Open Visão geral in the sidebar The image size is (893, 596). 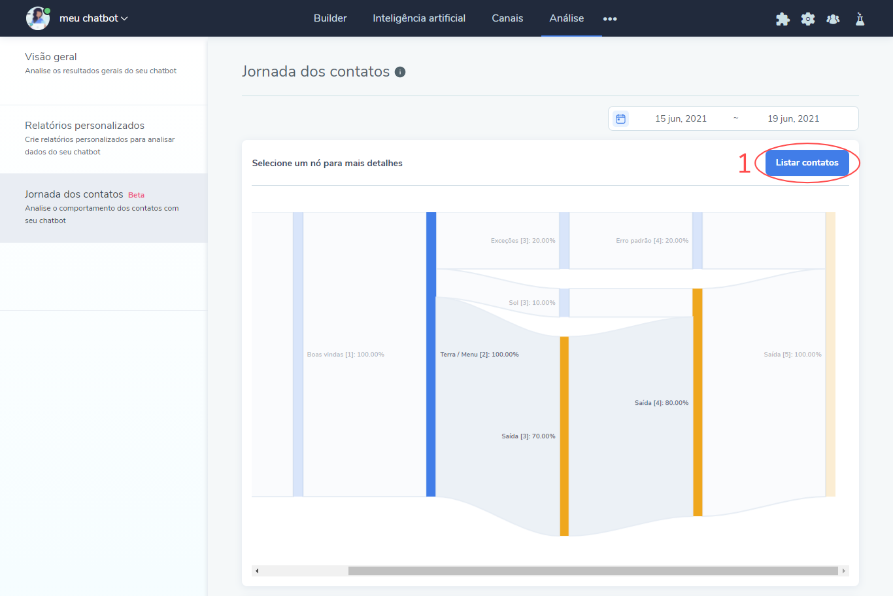(51, 57)
